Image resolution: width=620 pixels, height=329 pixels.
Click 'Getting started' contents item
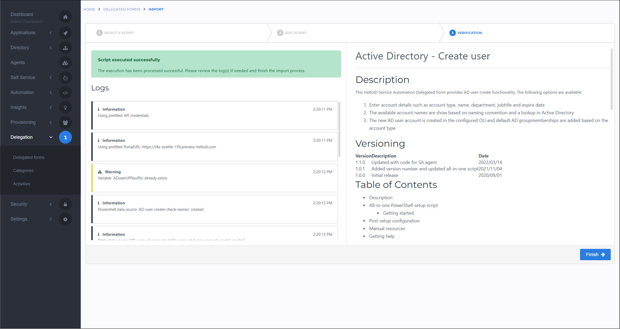(x=398, y=213)
